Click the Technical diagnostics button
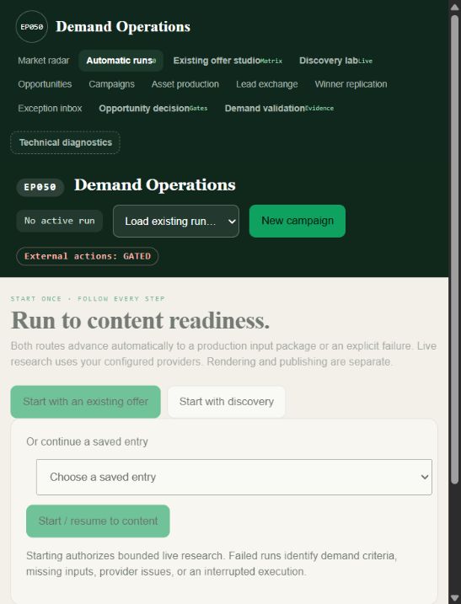This screenshot has height=604, width=461. [x=65, y=142]
